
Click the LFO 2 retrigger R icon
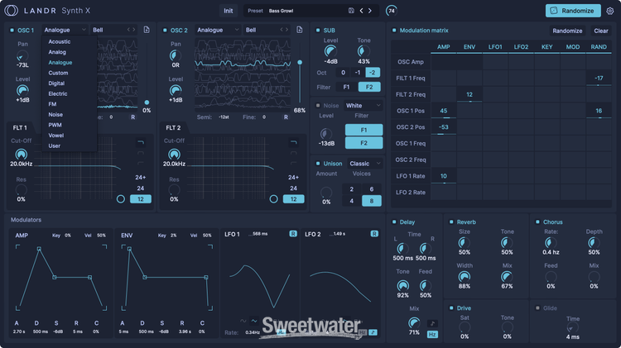pos(374,234)
